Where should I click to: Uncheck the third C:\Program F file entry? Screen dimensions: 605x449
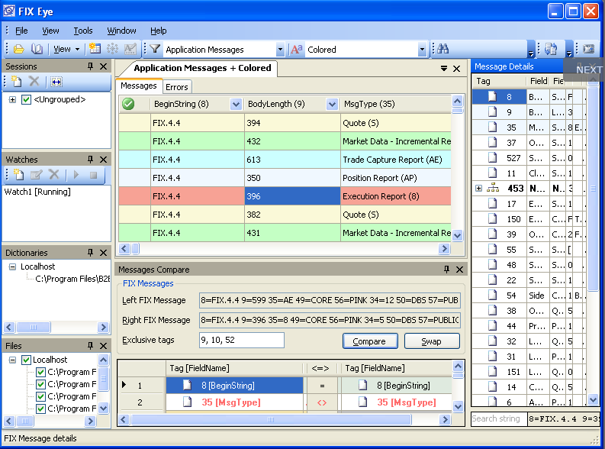pos(41,396)
